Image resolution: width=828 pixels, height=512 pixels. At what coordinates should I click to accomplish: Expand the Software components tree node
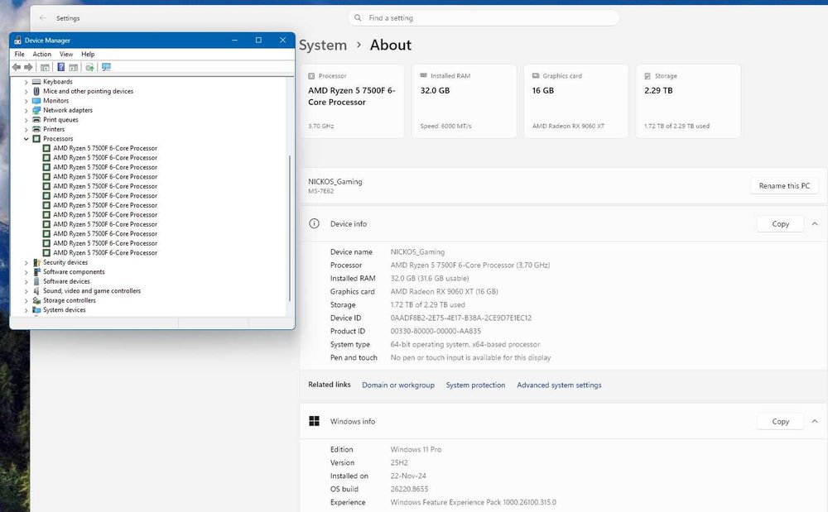[26, 271]
